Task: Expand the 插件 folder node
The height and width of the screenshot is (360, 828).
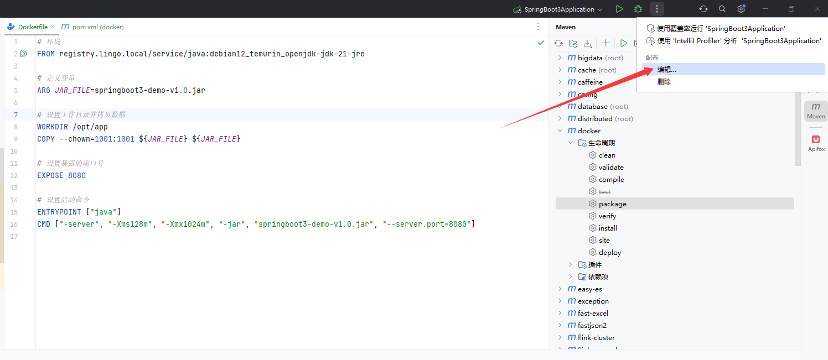Action: coord(571,265)
